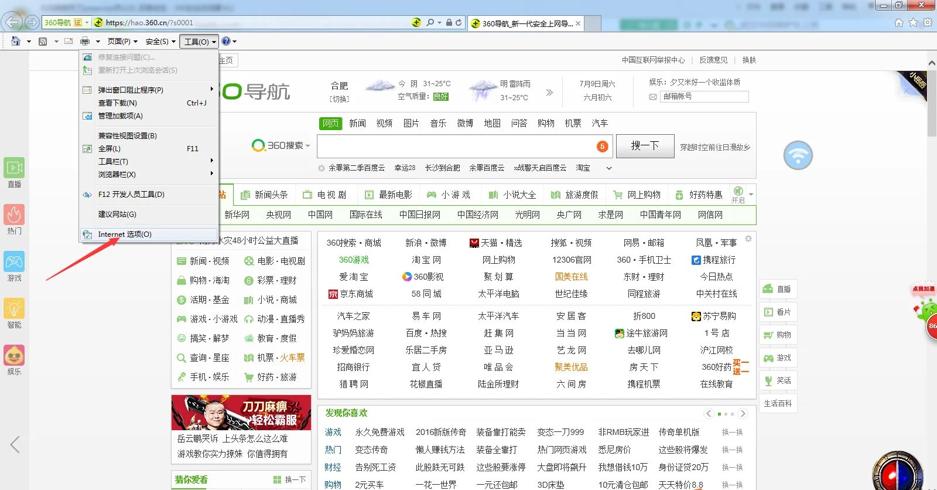Click the house icon beside the star
Screen dimensions: 937x490
point(899,22)
